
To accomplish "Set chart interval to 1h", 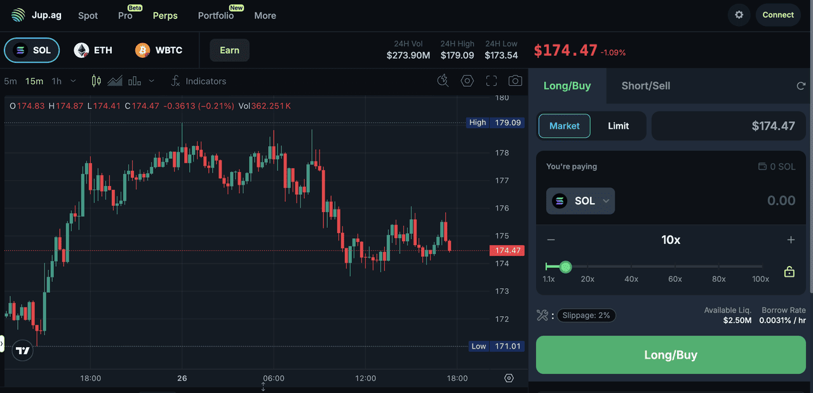I will coord(57,81).
